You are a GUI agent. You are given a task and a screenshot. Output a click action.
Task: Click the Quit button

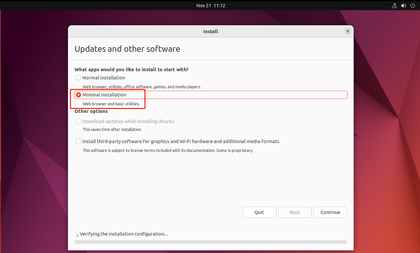pyautogui.click(x=259, y=212)
